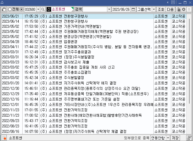Image resolution: width=193 pixels, height=141 pixels.
Task: Click the print/save icon next to 다음
Action: (x=178, y=9)
